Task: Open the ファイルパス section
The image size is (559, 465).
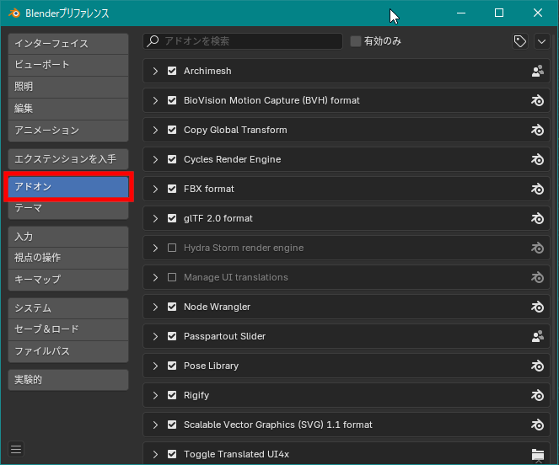Action: pyautogui.click(x=68, y=351)
